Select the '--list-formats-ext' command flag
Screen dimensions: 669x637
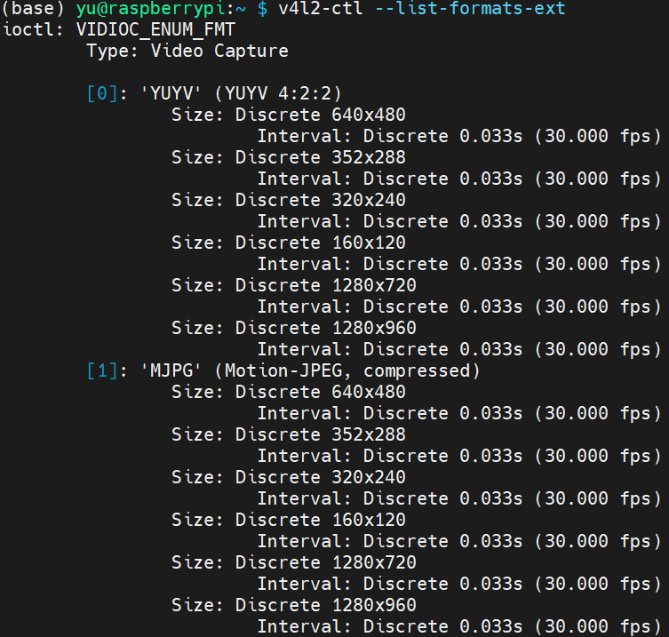470,9
